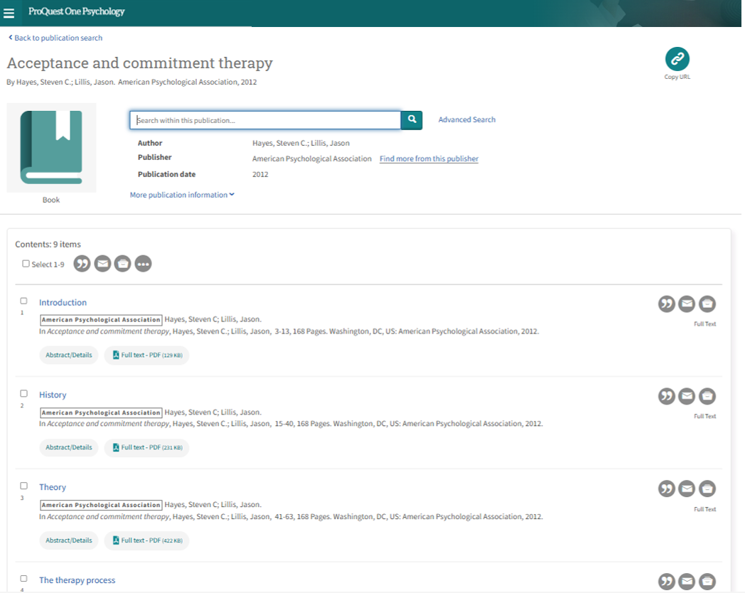Image resolution: width=745 pixels, height=593 pixels.
Task: Open Full text PDF 422 KB for Theory
Action: coord(147,540)
